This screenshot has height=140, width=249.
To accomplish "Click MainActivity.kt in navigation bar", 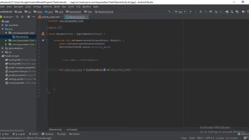I will 104,12.
